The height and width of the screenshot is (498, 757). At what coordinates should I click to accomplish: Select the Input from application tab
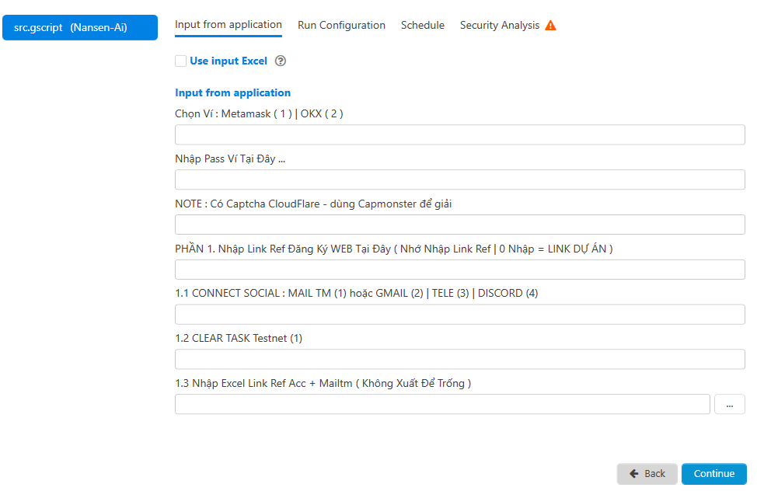pos(228,25)
